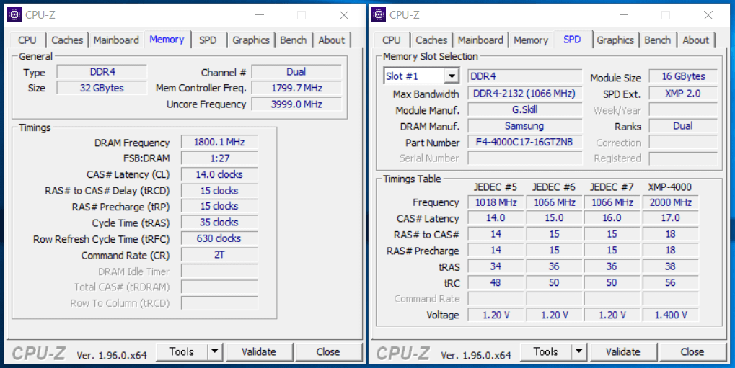Click Part Number F4-4000C17-16GTZNB field
This screenshot has width=735, height=368.
pyautogui.click(x=524, y=142)
